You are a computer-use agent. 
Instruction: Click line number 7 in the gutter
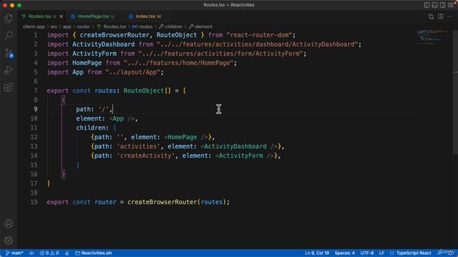click(36, 91)
